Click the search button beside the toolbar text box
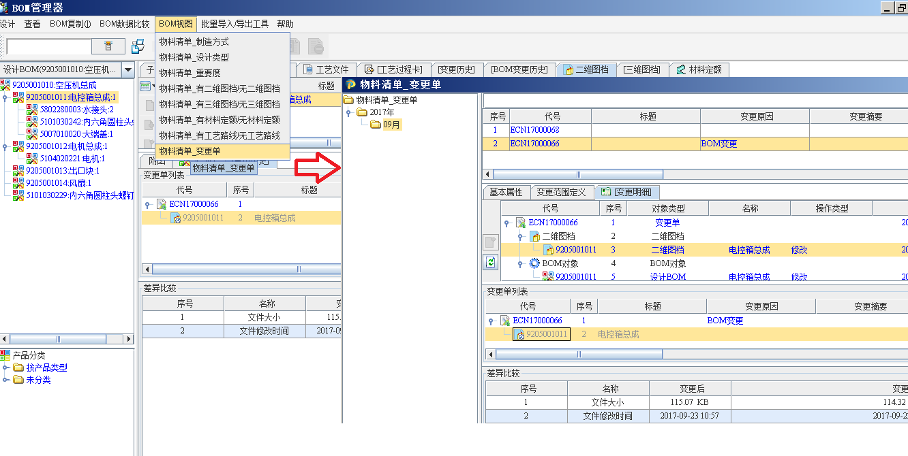This screenshot has width=908, height=456. point(108,46)
